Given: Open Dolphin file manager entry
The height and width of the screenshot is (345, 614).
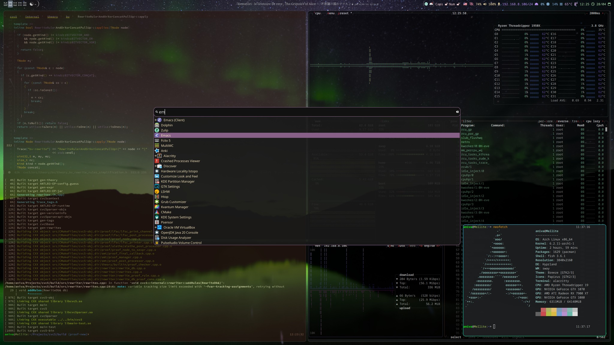Looking at the screenshot, I should [307, 125].
